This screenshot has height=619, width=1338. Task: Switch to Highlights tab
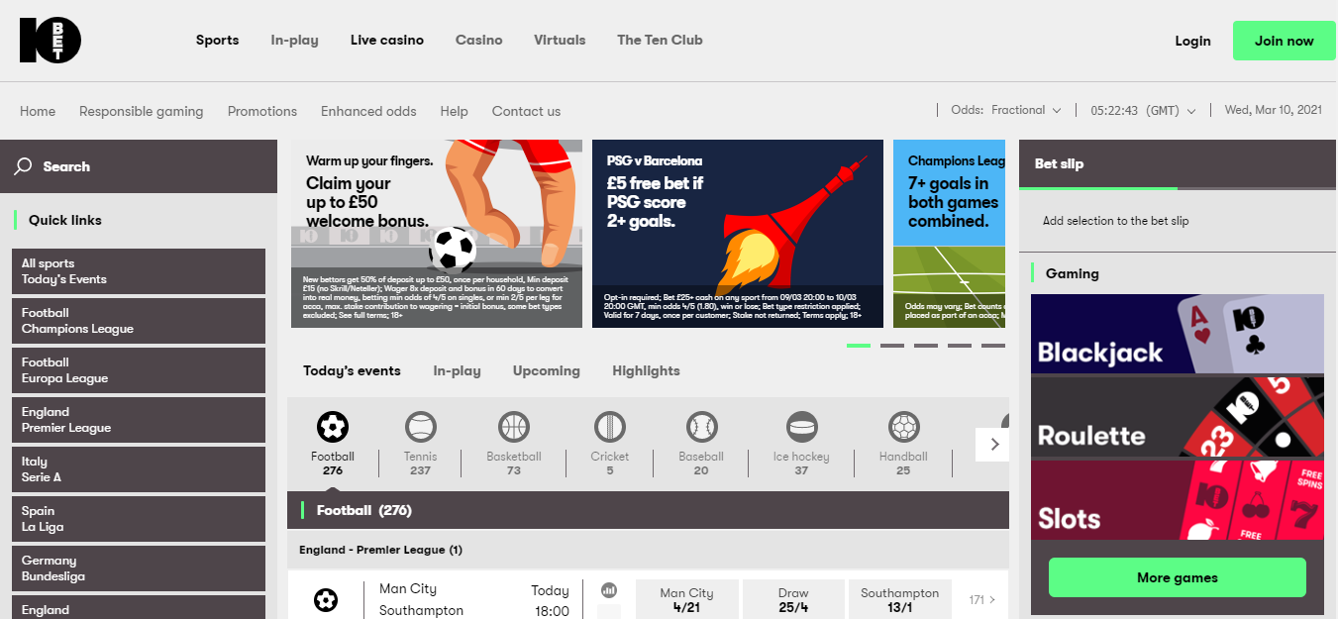pyautogui.click(x=646, y=370)
